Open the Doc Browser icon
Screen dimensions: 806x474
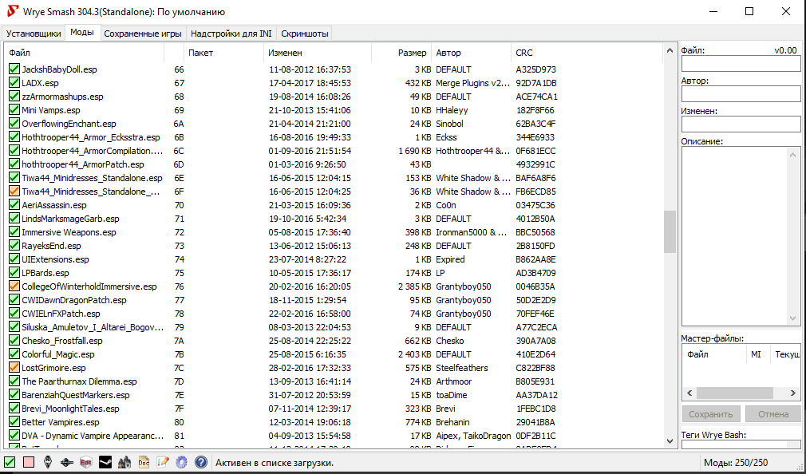[144, 462]
